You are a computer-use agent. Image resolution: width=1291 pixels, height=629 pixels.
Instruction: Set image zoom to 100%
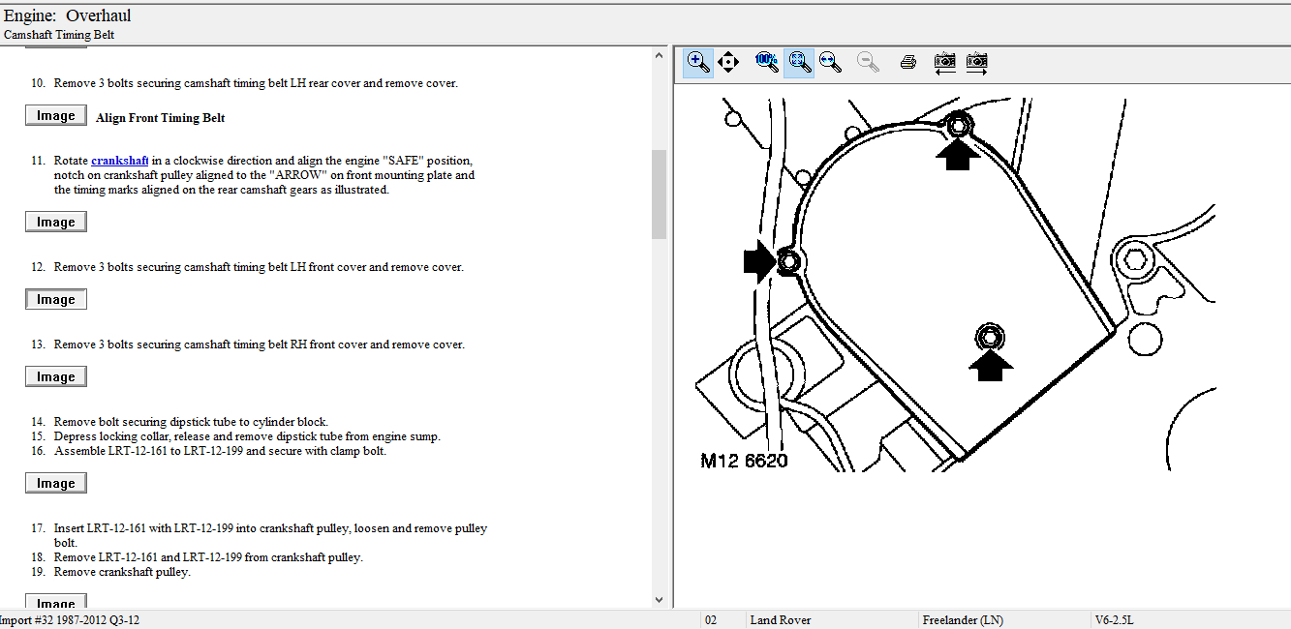(766, 63)
